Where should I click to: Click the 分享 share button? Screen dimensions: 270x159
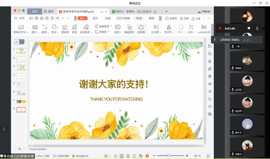click(196, 19)
